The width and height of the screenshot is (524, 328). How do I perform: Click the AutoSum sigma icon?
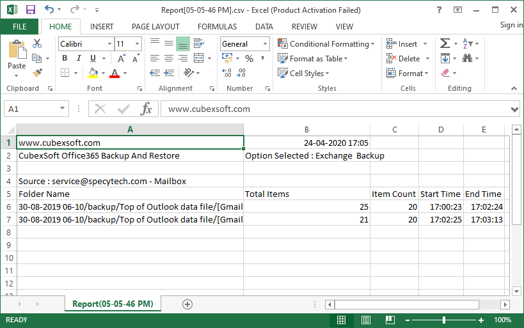pos(445,44)
